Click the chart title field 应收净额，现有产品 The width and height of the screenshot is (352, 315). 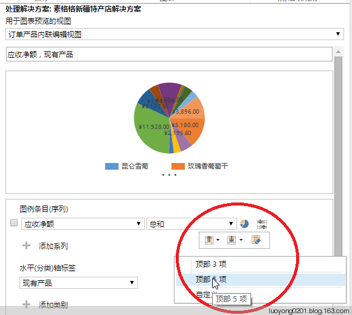[x=169, y=54]
